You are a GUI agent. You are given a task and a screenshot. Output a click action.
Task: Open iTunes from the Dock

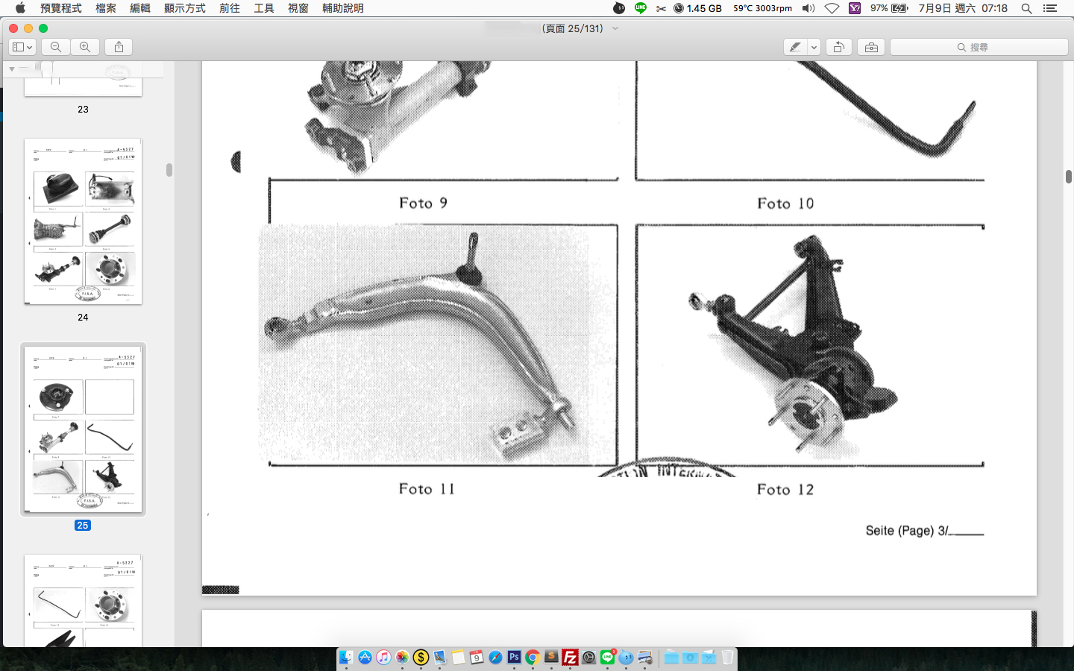point(383,657)
